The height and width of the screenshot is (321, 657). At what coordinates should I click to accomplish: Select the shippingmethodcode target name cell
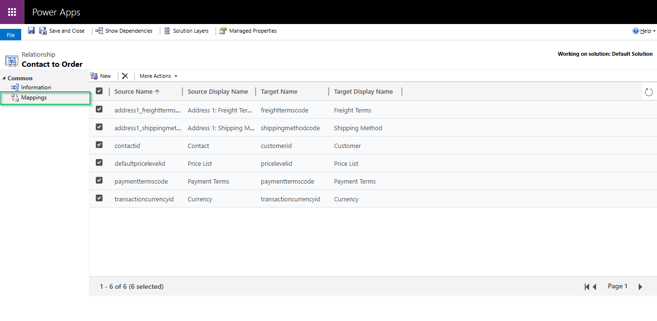coord(291,128)
